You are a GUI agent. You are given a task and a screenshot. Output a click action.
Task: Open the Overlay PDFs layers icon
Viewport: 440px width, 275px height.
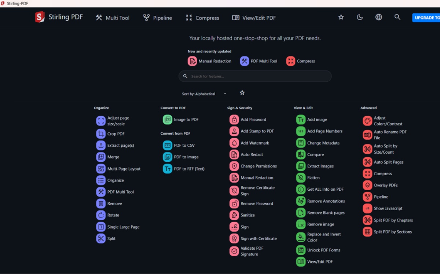(367, 185)
